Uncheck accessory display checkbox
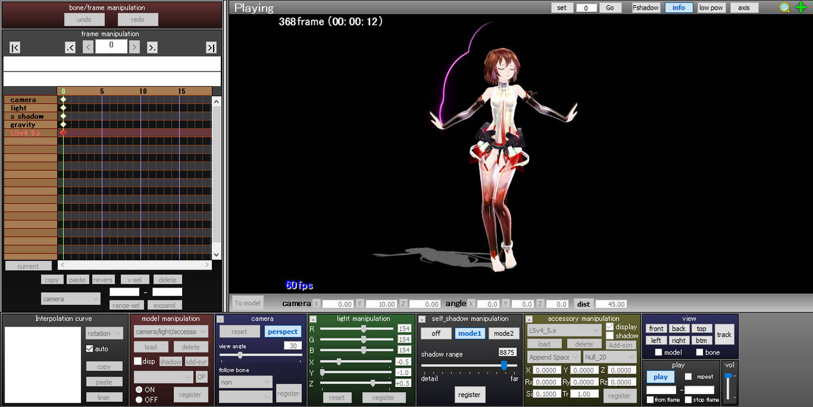The image size is (813, 407). coord(610,327)
